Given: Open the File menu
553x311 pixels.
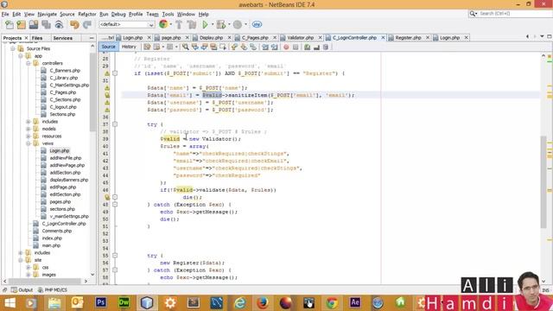Looking at the screenshot, I should tap(5, 14).
